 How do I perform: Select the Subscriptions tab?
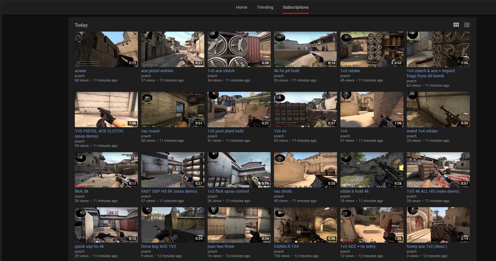coord(296,7)
